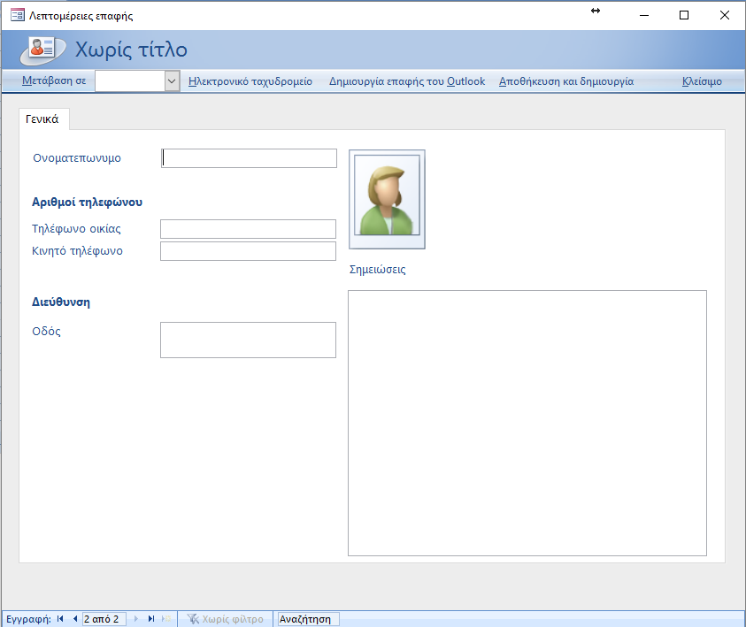Click the Αναζήτηση search box
This screenshot has height=627, width=746.
308,619
